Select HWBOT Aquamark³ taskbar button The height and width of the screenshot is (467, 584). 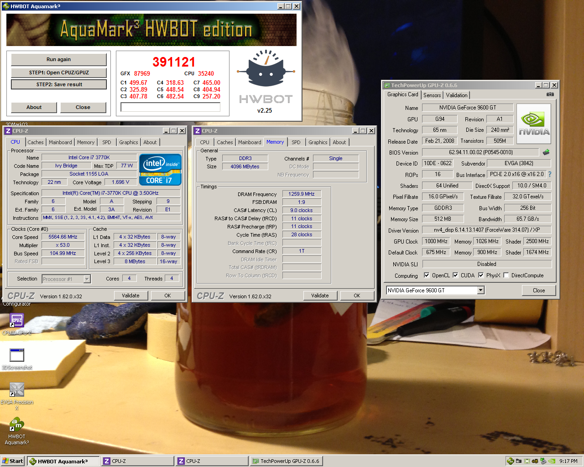pyautogui.click(x=63, y=461)
